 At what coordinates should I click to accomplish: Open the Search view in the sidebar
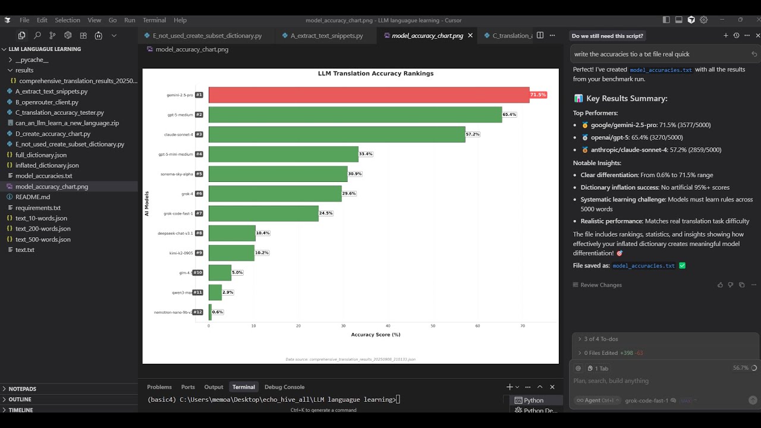[x=37, y=36]
